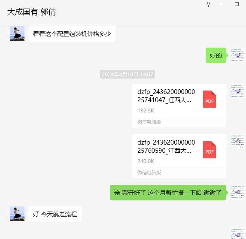The height and width of the screenshot is (239, 246).
Task: Minimize the chat window
Action: (x=222, y=4)
